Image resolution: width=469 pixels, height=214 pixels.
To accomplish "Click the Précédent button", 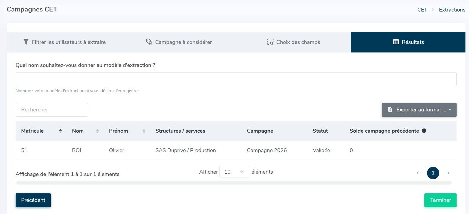I will click(33, 200).
